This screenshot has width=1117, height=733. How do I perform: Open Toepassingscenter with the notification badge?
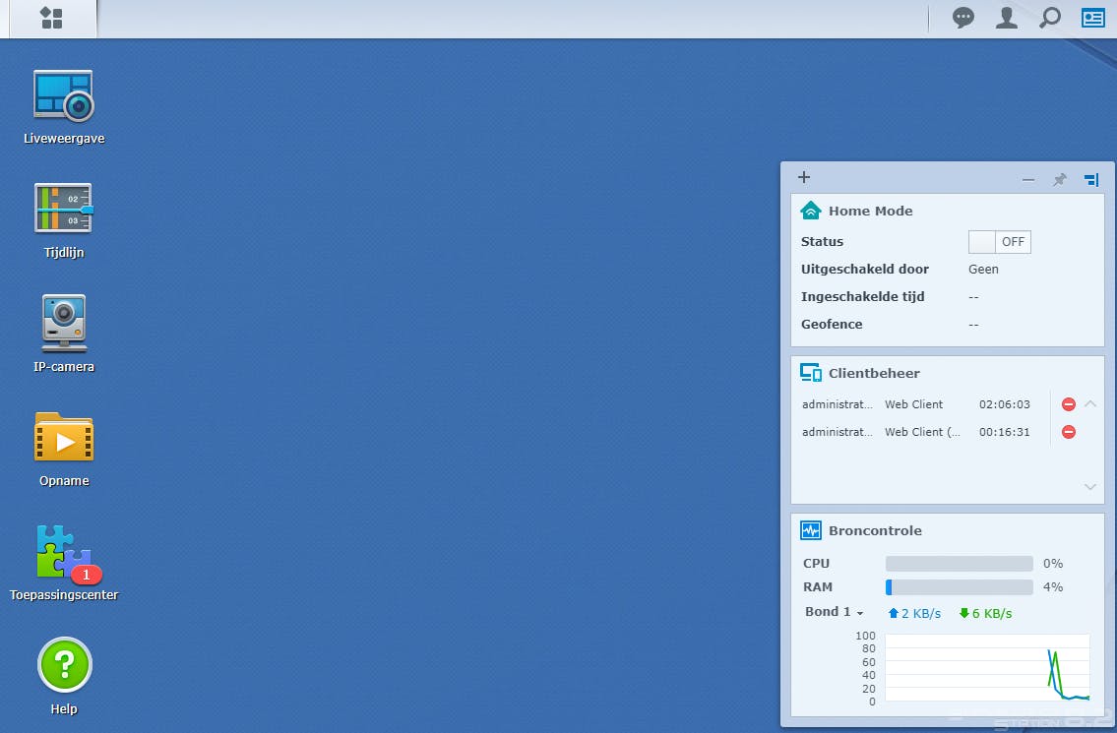[x=63, y=552]
